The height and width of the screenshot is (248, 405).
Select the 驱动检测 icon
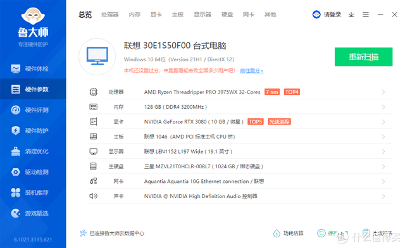[x=16, y=172]
